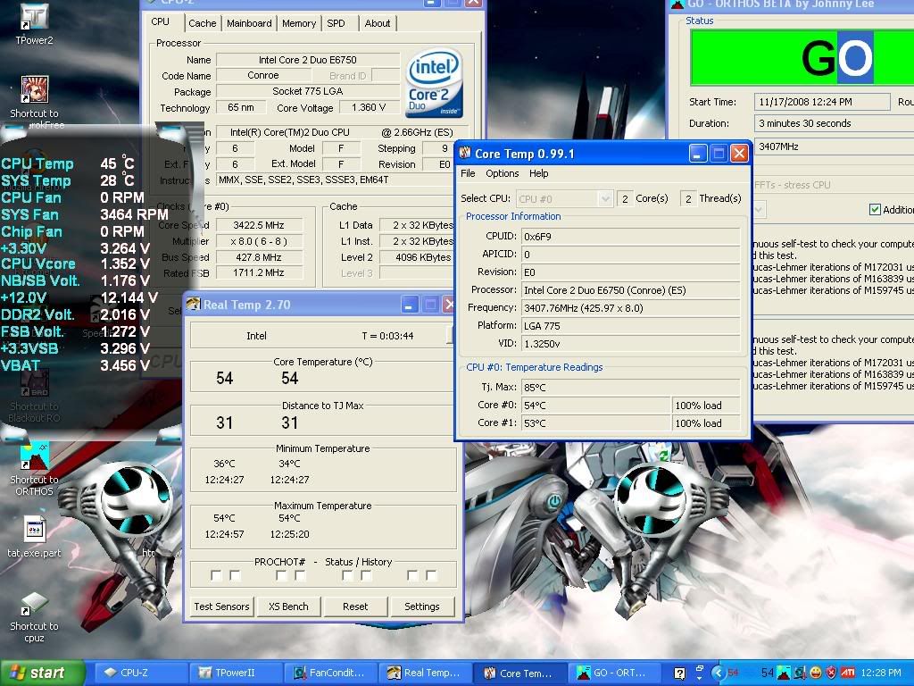Switch to FanCondit taskbar window
This screenshot has height=686, width=914.
[330, 673]
